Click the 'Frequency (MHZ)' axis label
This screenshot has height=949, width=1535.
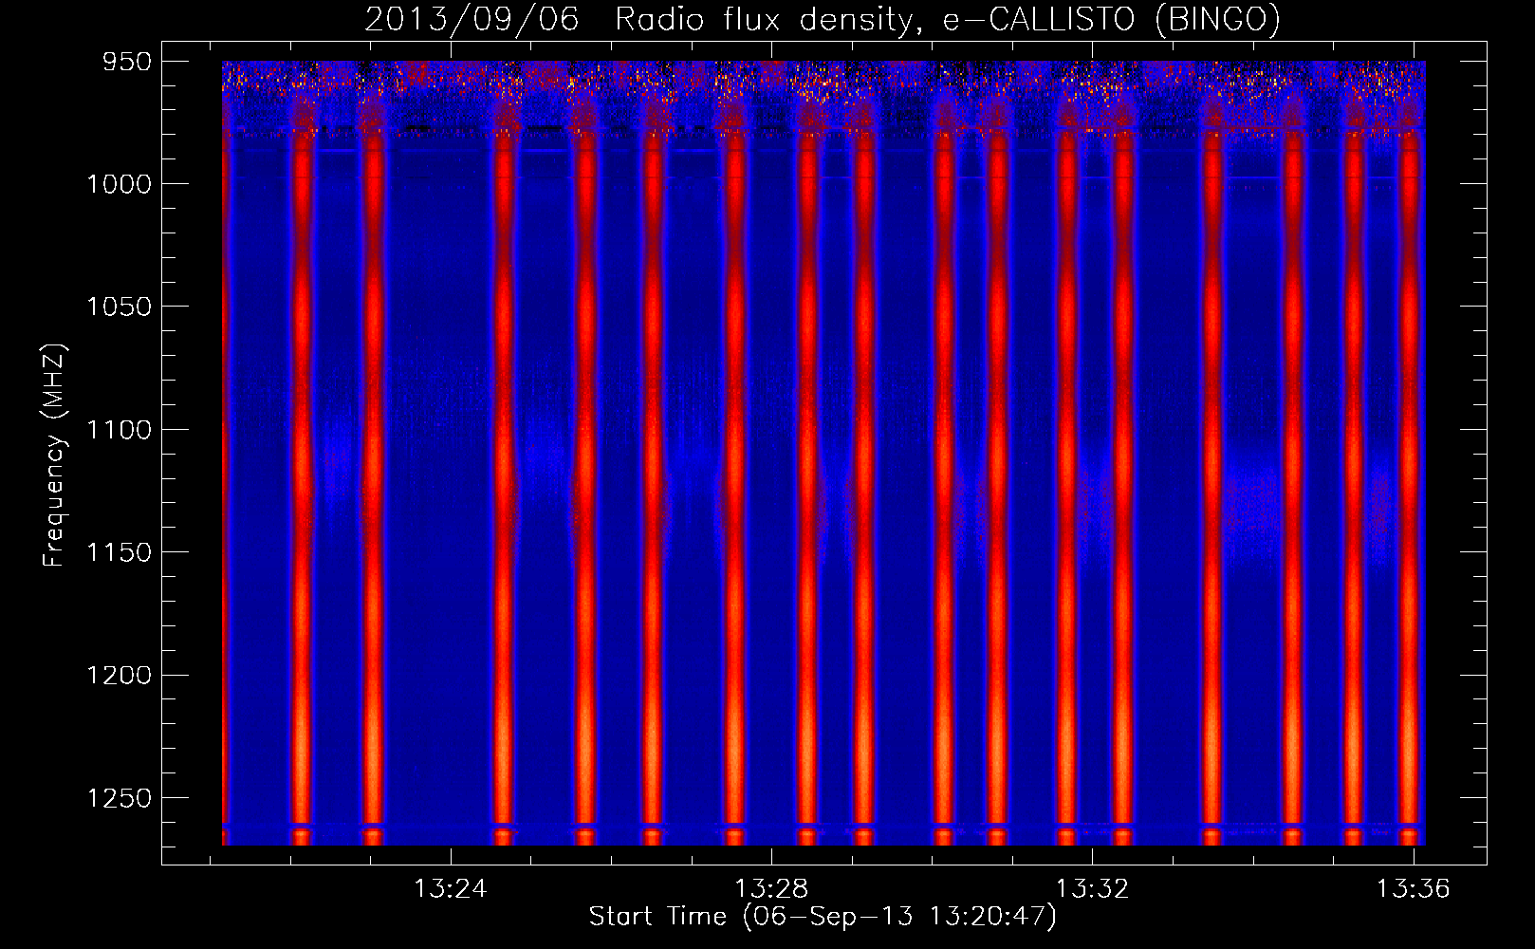pyautogui.click(x=54, y=456)
